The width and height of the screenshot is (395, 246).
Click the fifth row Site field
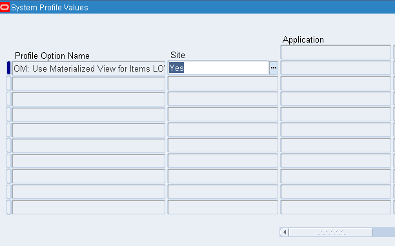(x=223, y=130)
